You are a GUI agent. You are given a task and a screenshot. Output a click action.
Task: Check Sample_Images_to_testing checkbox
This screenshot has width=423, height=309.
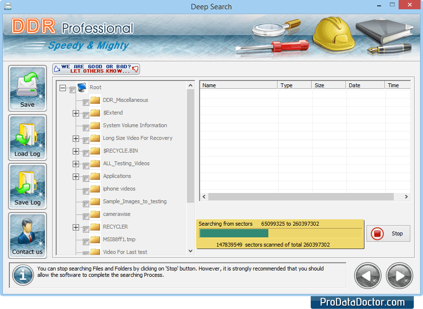pyautogui.click(x=86, y=204)
